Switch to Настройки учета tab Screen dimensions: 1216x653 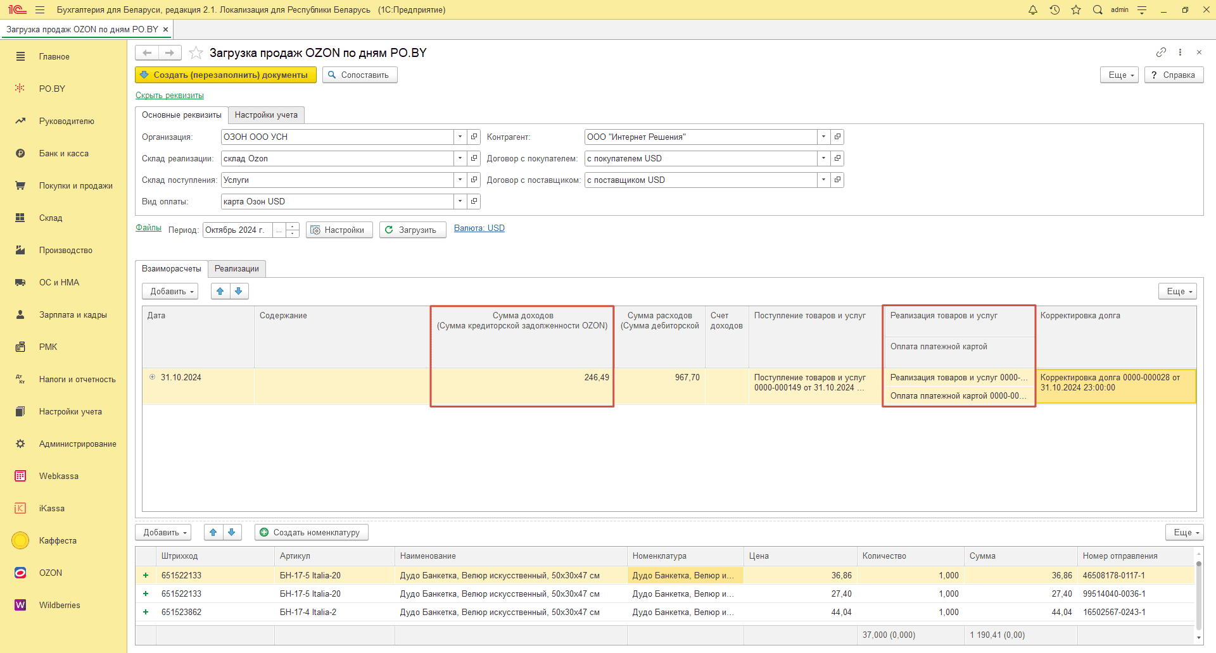[266, 115]
